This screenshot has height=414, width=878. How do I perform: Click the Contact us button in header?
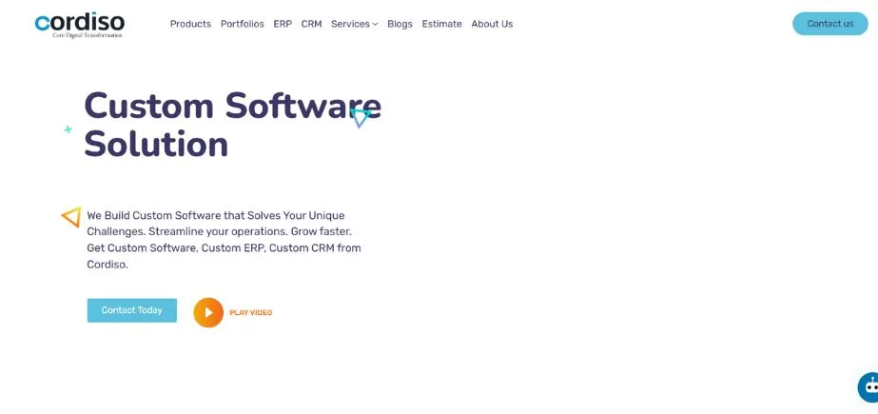click(829, 24)
